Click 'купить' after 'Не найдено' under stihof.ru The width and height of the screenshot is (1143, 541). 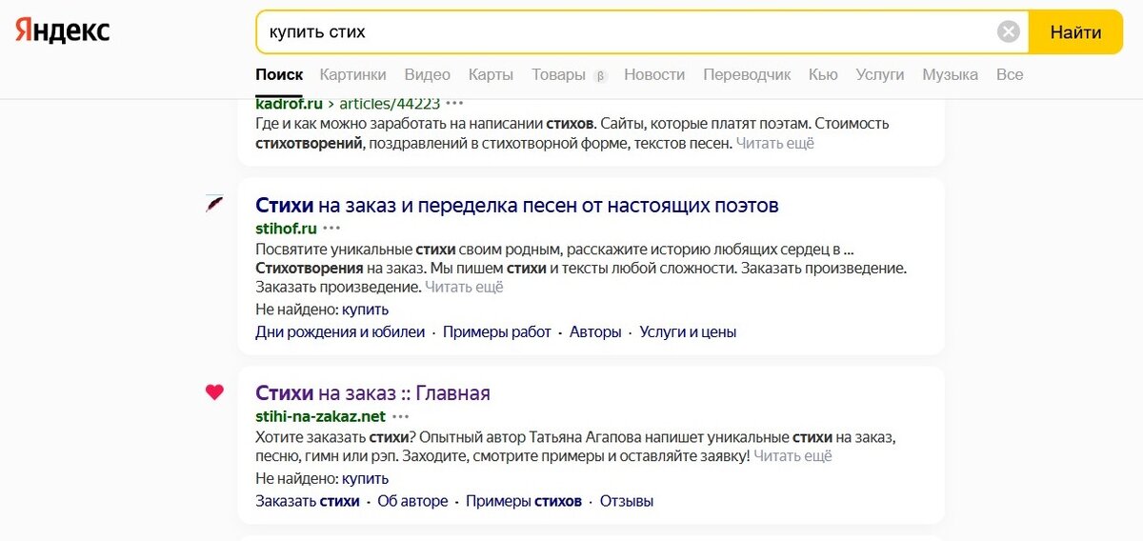pos(366,310)
